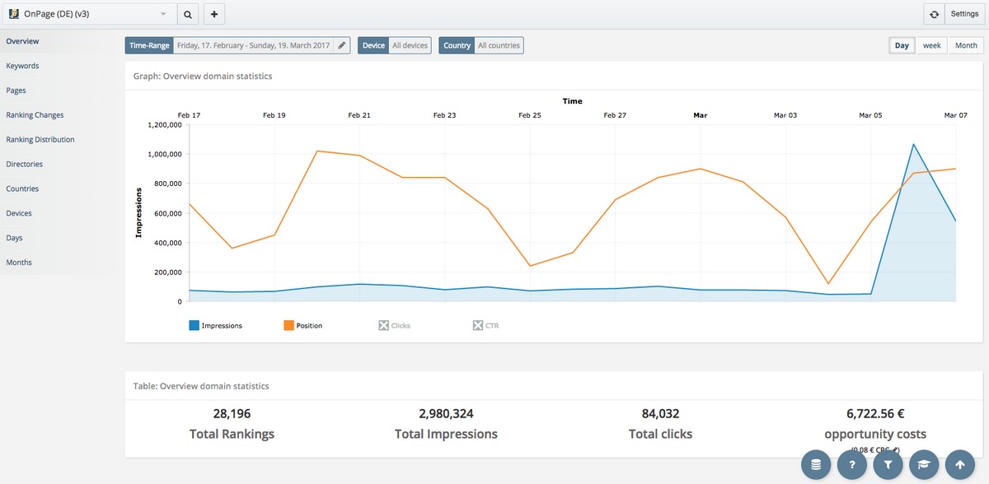Click the database stack round button

(816, 465)
